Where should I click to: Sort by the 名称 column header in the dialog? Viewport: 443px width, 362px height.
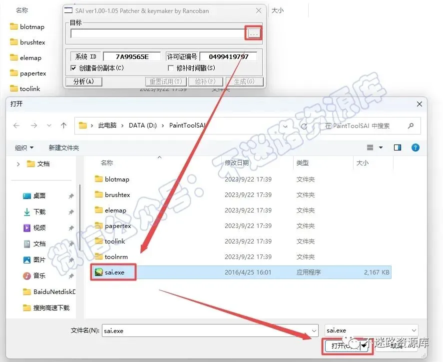coord(107,163)
